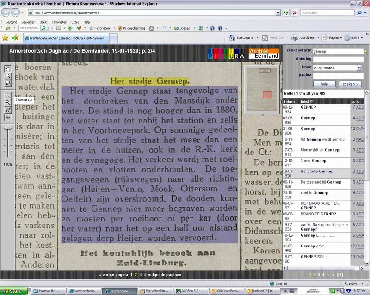Viewport: 370px width, 295px height.
Task: Click the help button in search panel
Action: click(324, 84)
